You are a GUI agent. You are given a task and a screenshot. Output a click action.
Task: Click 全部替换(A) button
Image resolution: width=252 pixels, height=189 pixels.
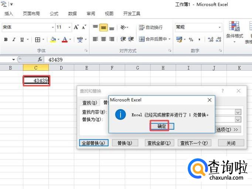(x=93, y=143)
